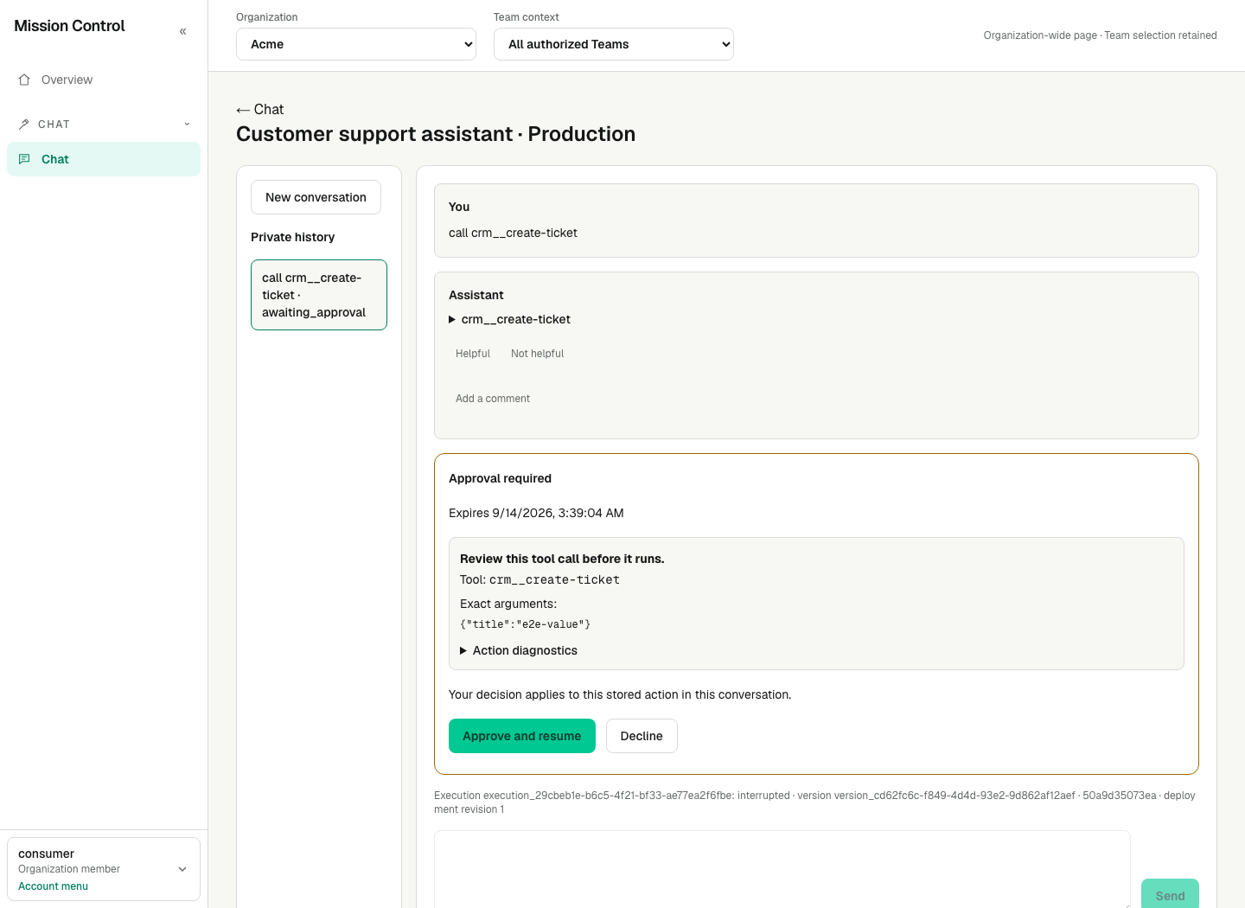Click the CHAT section wrench icon
The height and width of the screenshot is (908, 1245).
point(24,125)
